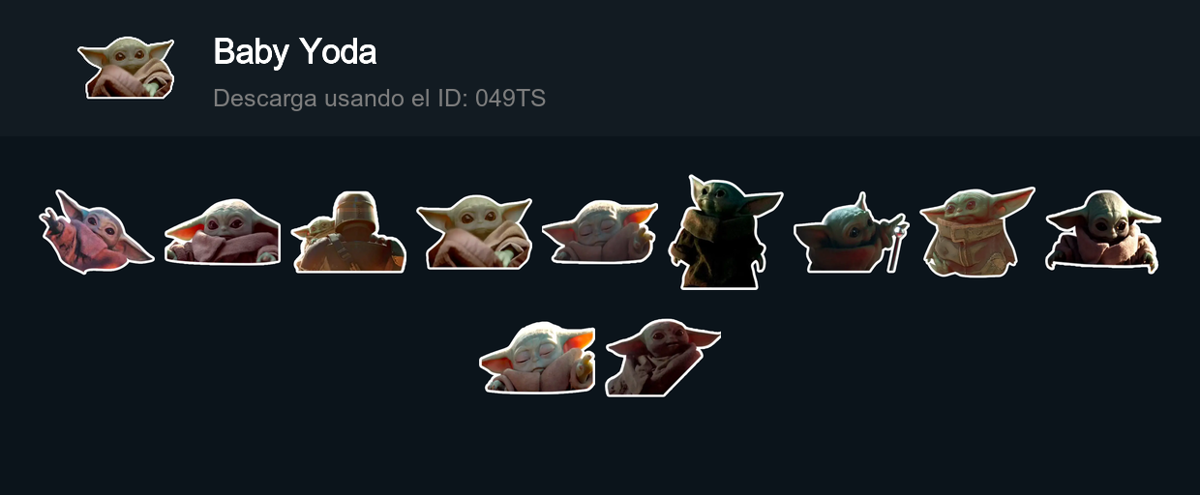1200x495 pixels.
Task: Select the bottom-row sleeping Baby Yoda sticker
Action: click(x=537, y=358)
